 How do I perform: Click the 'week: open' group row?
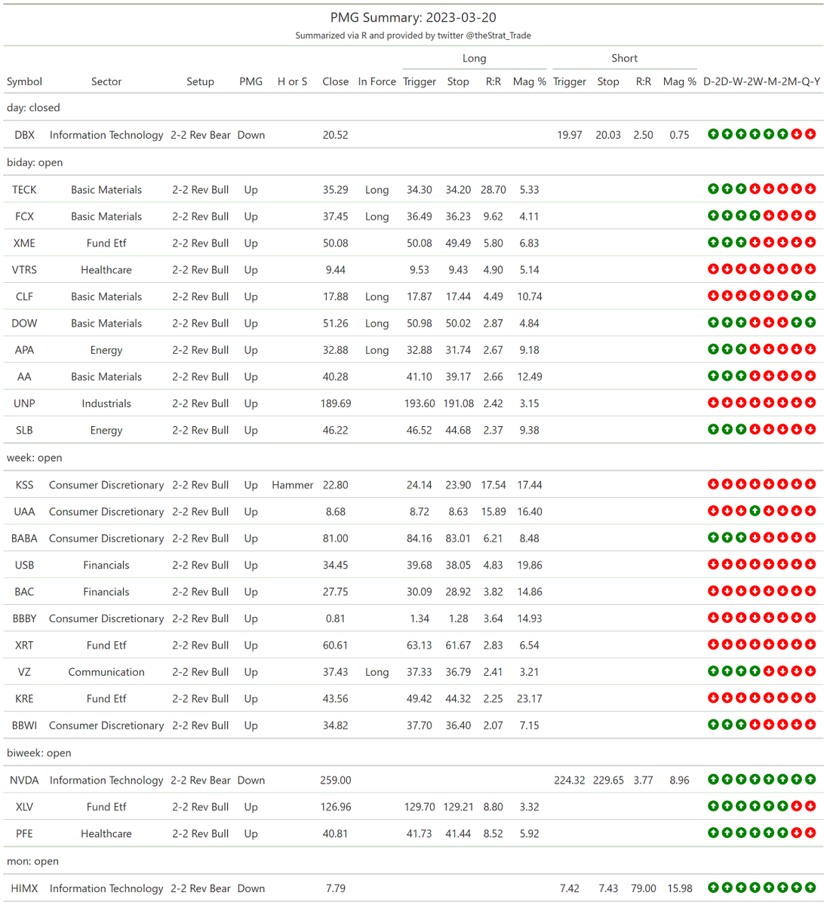tap(413, 458)
